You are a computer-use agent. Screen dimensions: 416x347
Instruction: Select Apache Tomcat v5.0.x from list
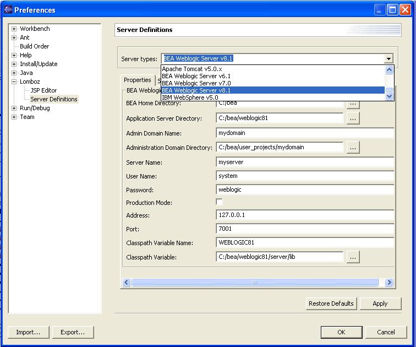[x=192, y=69]
